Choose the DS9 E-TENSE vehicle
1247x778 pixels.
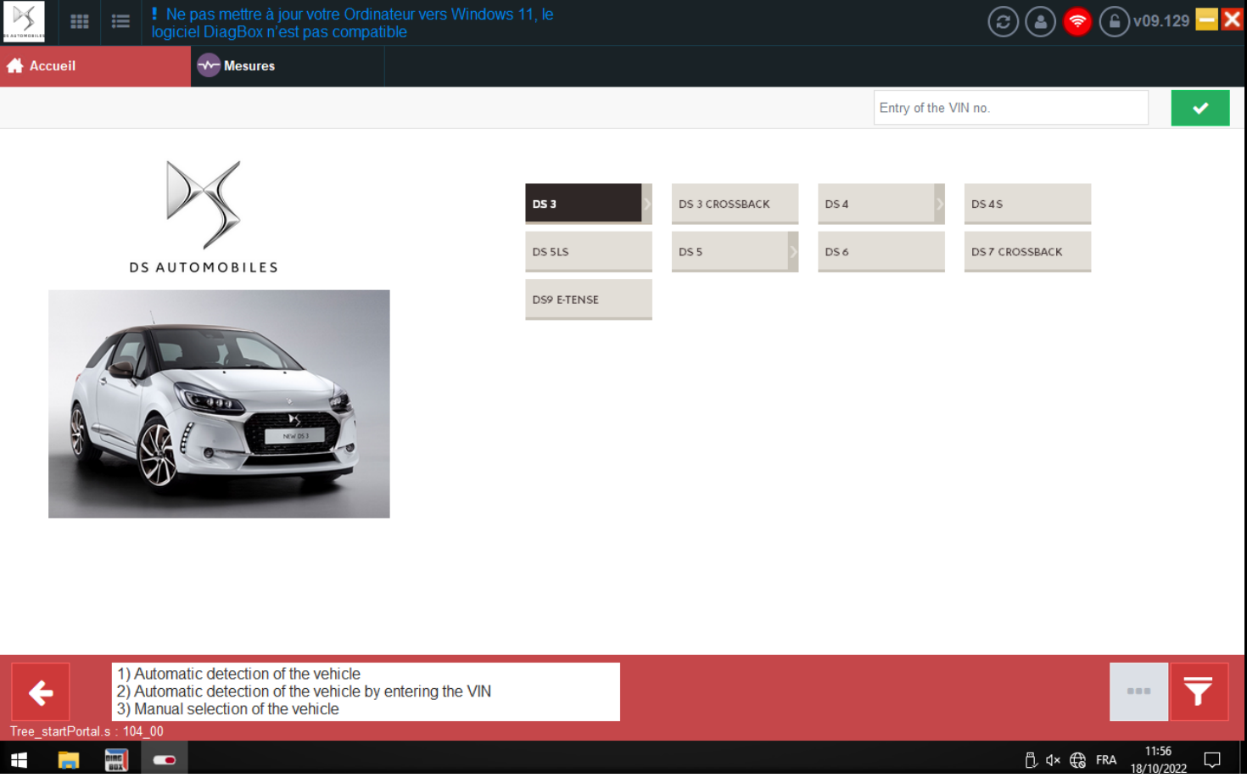pos(588,299)
